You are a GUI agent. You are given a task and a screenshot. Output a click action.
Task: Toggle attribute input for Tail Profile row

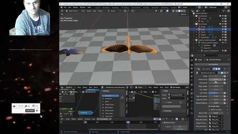(x=225, y=93)
